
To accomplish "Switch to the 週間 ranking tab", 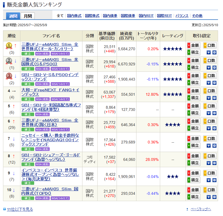I will tap(13, 16).
